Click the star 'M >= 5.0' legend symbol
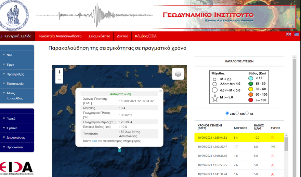This screenshot has height=177, width=301. click(x=215, y=98)
